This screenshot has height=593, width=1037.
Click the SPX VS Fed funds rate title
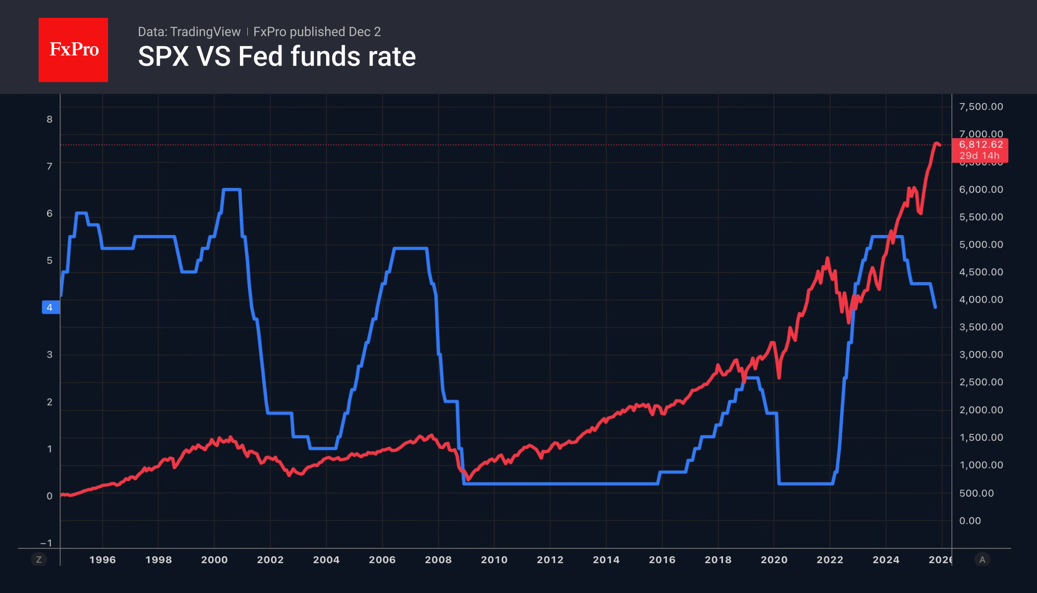click(x=277, y=57)
